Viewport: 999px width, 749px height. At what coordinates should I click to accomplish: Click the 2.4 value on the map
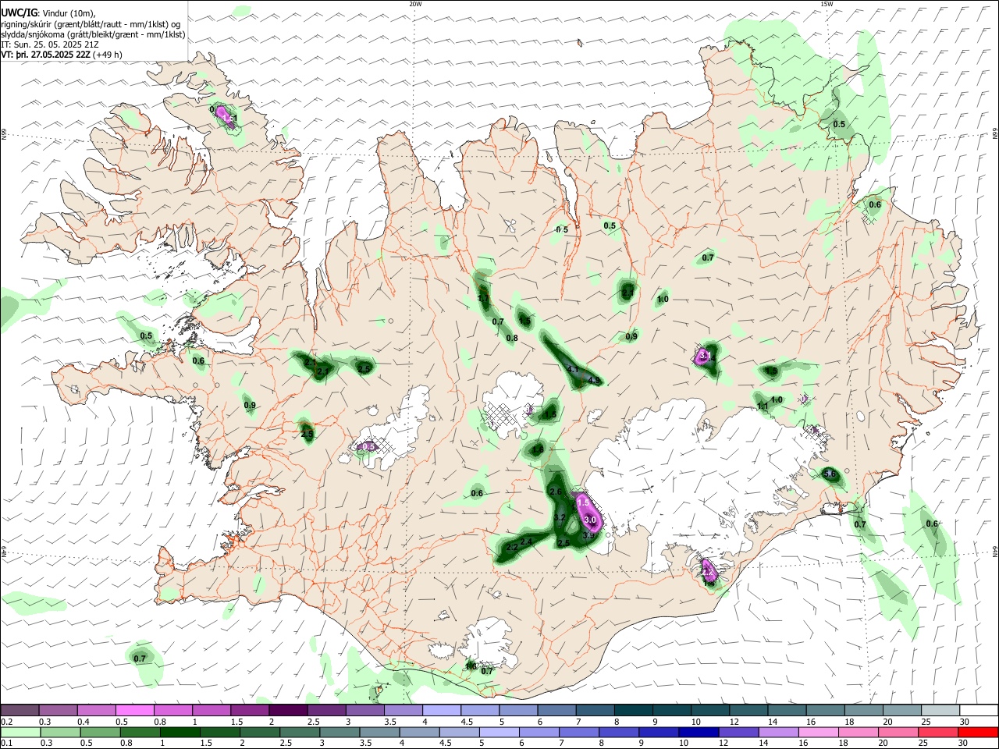526,541
